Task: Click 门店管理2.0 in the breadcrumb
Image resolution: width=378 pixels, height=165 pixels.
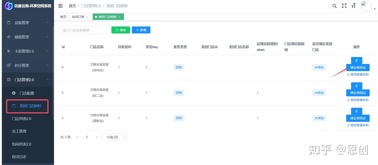Action: 91,6
